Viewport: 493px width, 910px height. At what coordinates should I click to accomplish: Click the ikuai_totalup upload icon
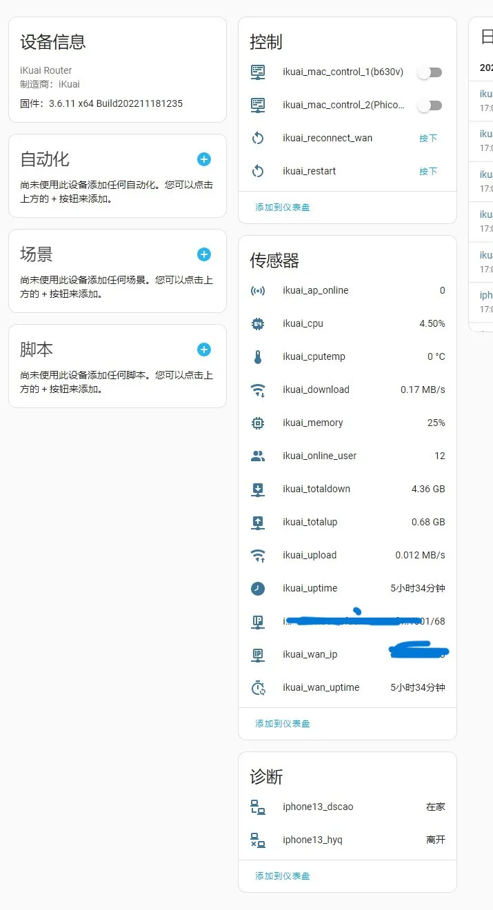(x=258, y=522)
